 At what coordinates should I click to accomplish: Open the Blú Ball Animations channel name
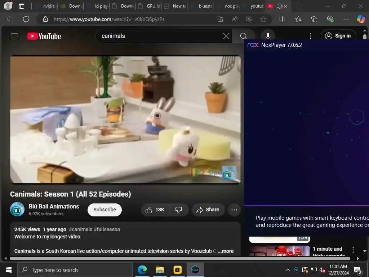tap(54, 206)
